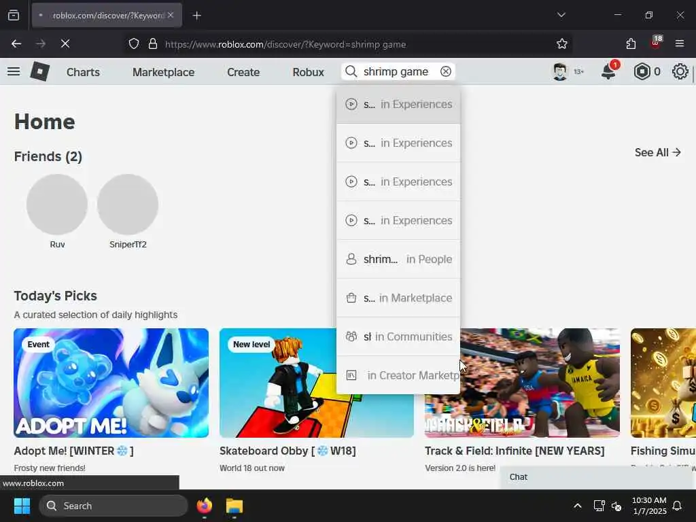Open the Chat panel
The height and width of the screenshot is (522, 696).
[597, 477]
